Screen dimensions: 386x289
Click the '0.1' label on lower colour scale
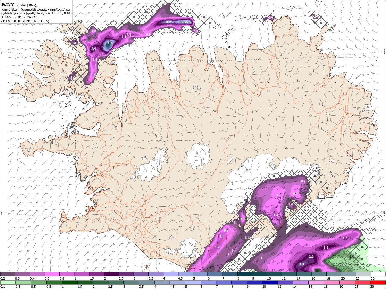click(x=2, y=287)
